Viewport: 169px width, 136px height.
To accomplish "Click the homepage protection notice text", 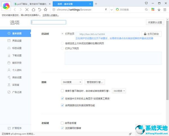I will 114,38.
